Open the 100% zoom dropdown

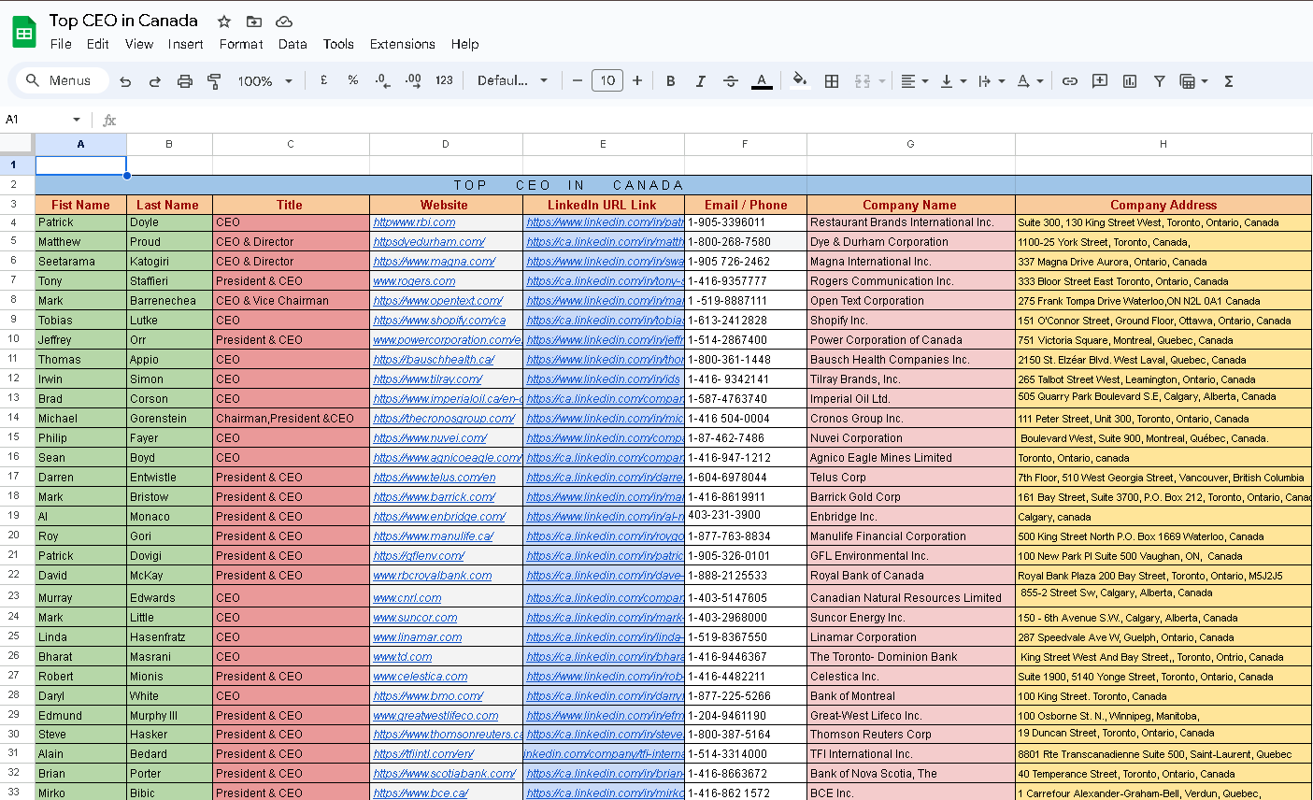264,81
